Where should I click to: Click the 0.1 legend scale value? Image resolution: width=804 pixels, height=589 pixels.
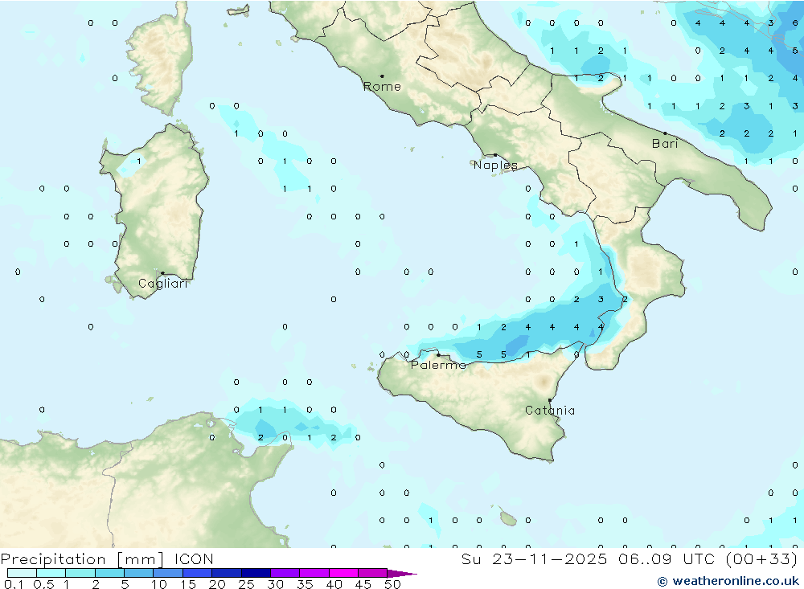(x=14, y=584)
